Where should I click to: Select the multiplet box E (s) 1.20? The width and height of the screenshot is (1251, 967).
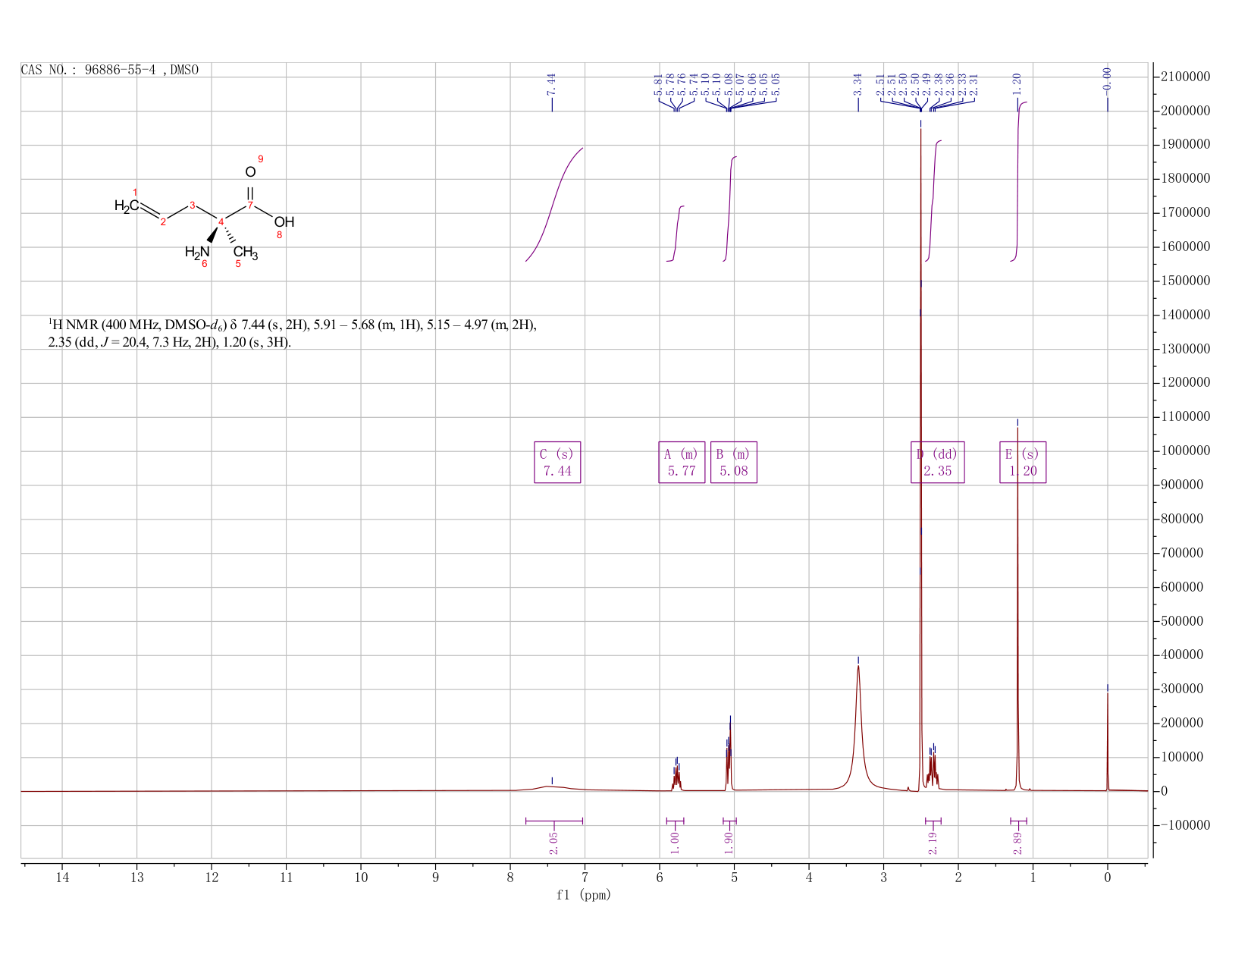(x=1023, y=463)
